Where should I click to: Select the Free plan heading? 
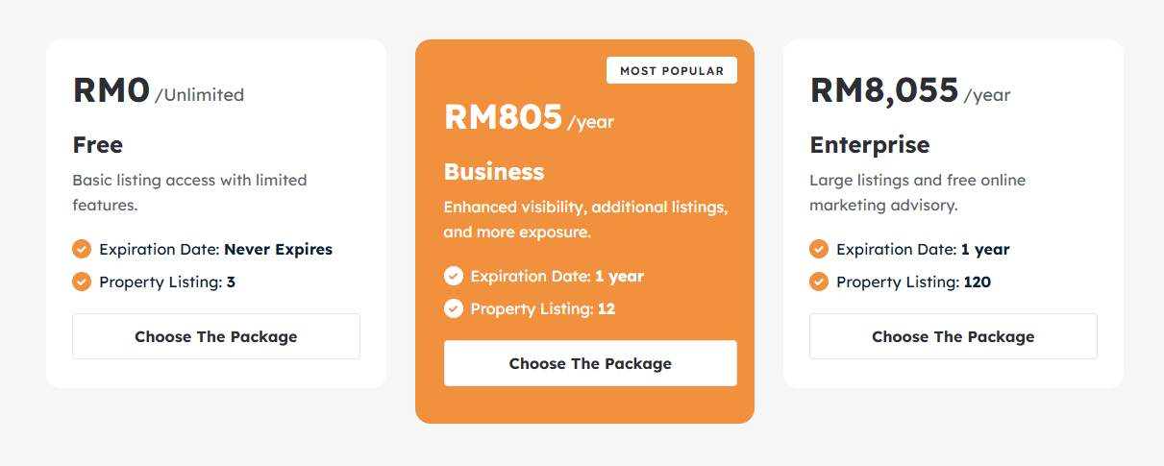98,145
